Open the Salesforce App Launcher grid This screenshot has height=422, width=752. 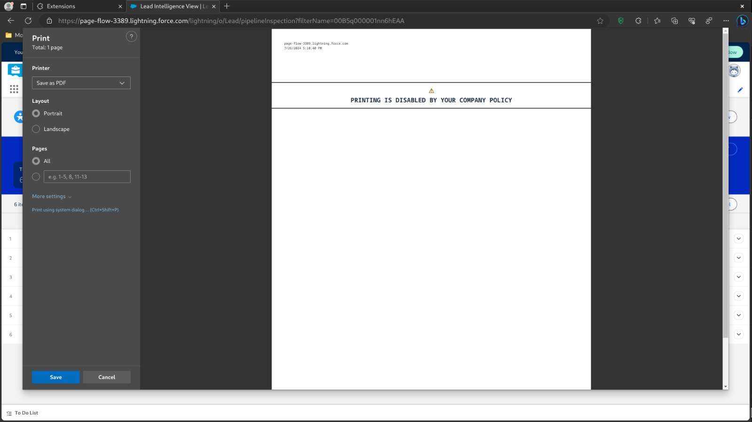(x=14, y=89)
